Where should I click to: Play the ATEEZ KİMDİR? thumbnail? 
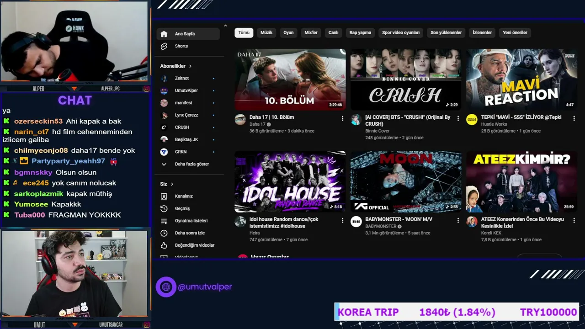click(521, 182)
